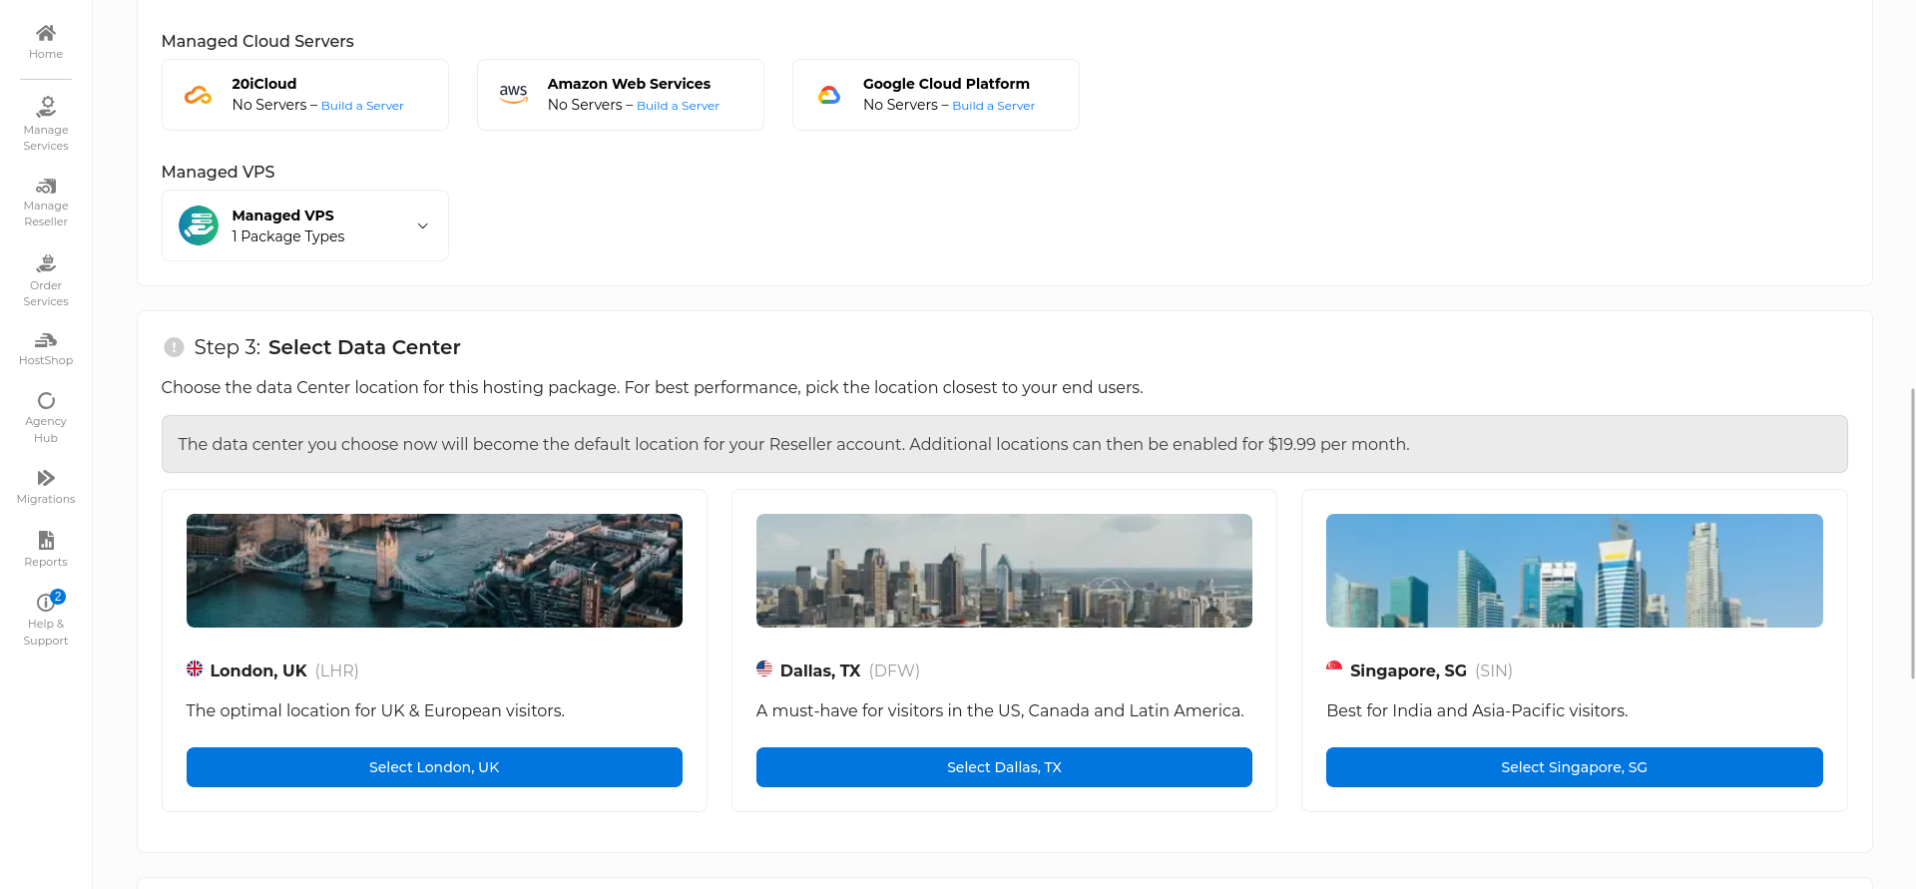1916x889 pixels.
Task: Click 'The optimal location for UK & European visitors.'
Action: tap(375, 710)
